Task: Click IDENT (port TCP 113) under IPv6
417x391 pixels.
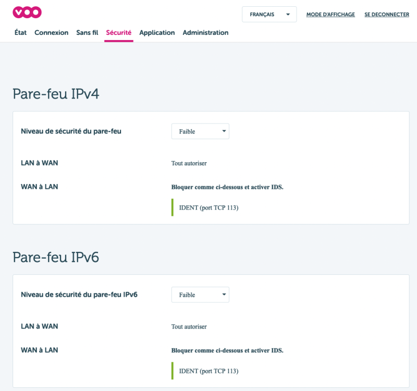Action: click(x=208, y=371)
